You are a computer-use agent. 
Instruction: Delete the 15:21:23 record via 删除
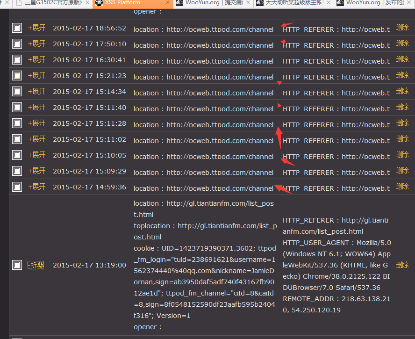pyautogui.click(x=402, y=75)
